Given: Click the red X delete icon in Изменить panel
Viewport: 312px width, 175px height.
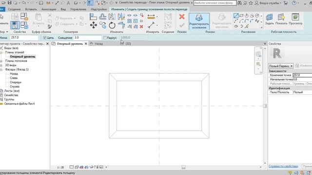Looking at the screenshot, I should [141, 27].
